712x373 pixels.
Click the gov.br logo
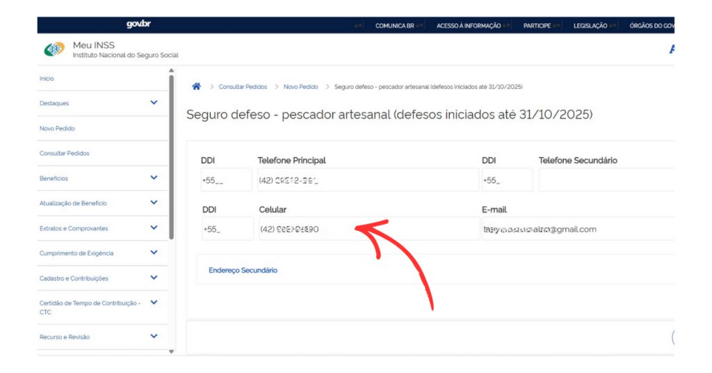click(138, 24)
